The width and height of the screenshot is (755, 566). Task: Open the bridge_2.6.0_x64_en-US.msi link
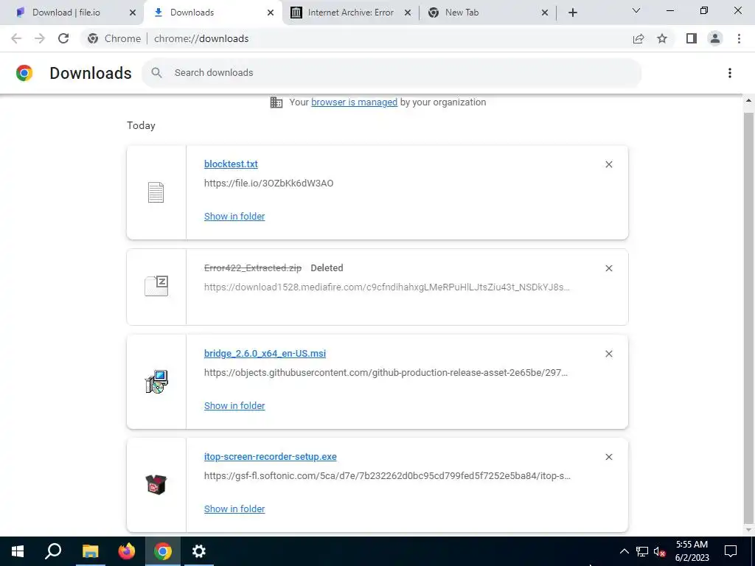(x=265, y=354)
